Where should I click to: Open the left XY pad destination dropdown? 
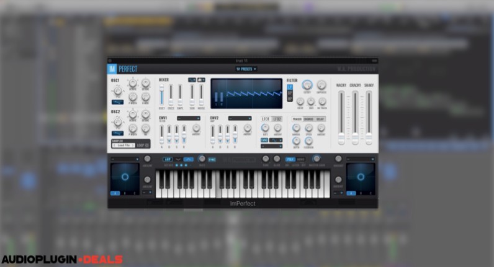pos(125,159)
